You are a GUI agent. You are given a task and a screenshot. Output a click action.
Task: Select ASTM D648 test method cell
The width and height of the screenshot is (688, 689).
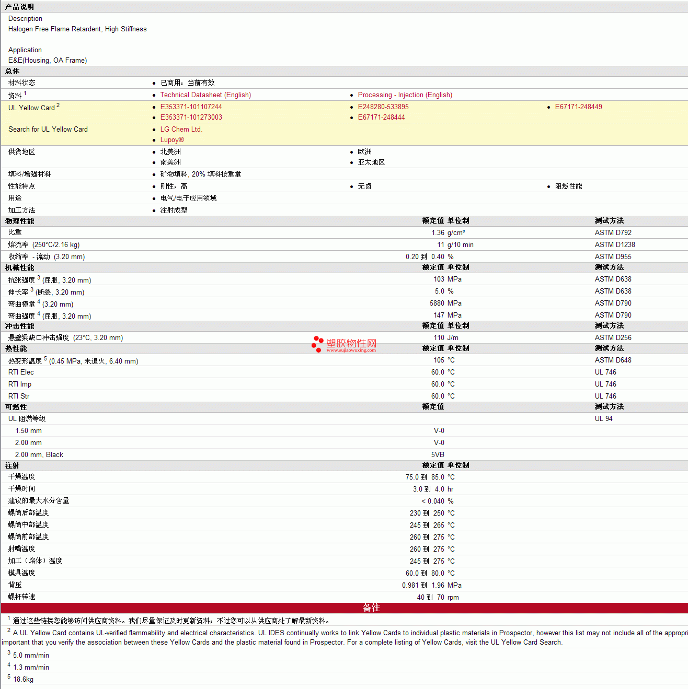(613, 360)
